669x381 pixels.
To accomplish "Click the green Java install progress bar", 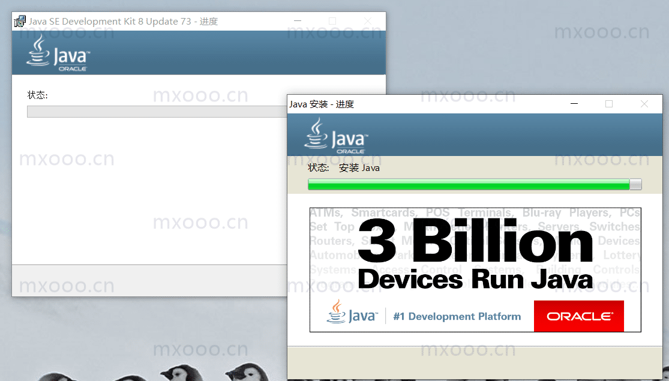I will click(x=475, y=184).
